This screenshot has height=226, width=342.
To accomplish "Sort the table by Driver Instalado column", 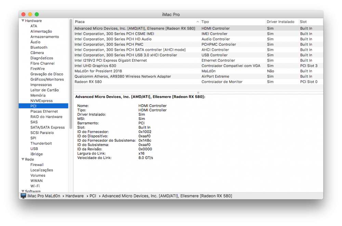I will coord(280,22).
